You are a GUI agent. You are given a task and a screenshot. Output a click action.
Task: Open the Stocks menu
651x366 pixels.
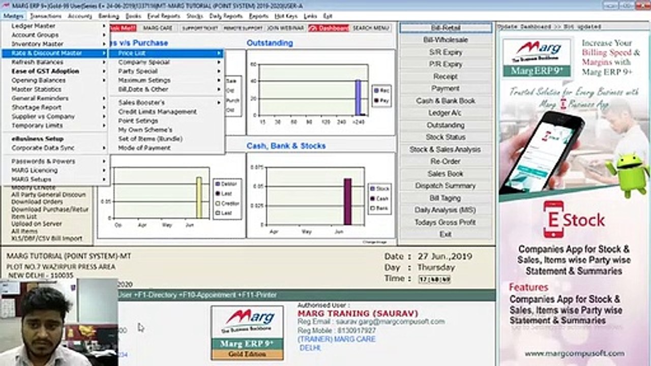tap(194, 16)
